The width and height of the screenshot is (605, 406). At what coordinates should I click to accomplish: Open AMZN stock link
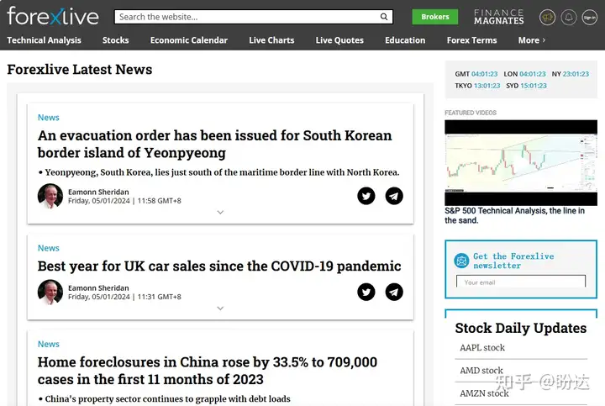coord(484,393)
